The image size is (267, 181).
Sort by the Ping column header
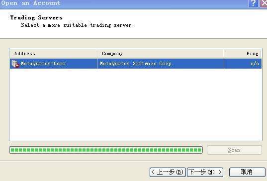pos(242,54)
